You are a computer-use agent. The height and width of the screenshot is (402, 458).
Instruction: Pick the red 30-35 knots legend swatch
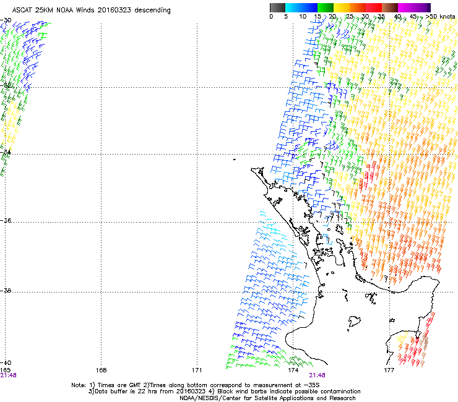pyautogui.click(x=374, y=7)
